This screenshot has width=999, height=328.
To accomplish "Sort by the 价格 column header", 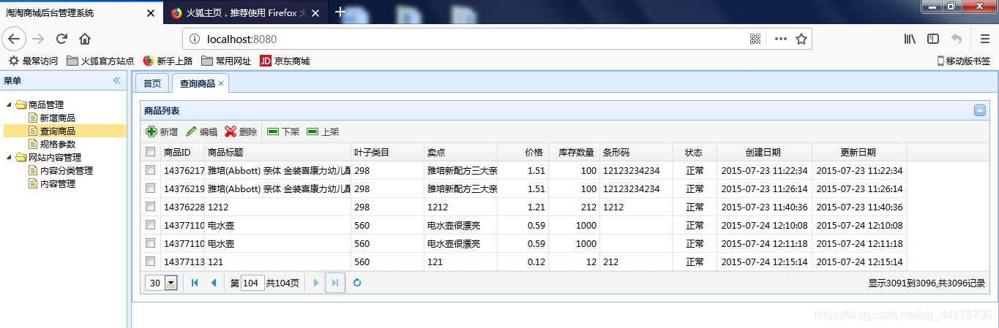I will (523, 152).
